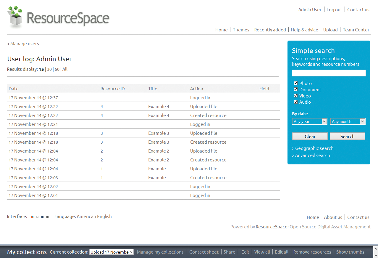The height and width of the screenshot is (258, 378).
Task: Select the navy interface theme square
Action: [42, 217]
